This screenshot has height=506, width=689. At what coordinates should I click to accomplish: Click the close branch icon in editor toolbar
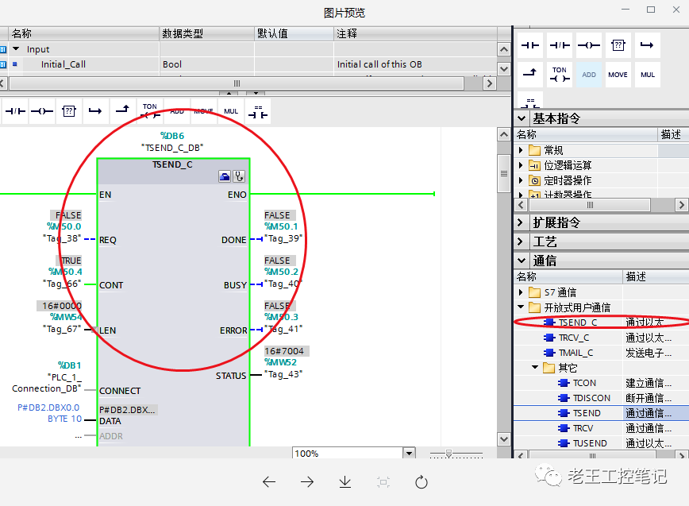122,110
